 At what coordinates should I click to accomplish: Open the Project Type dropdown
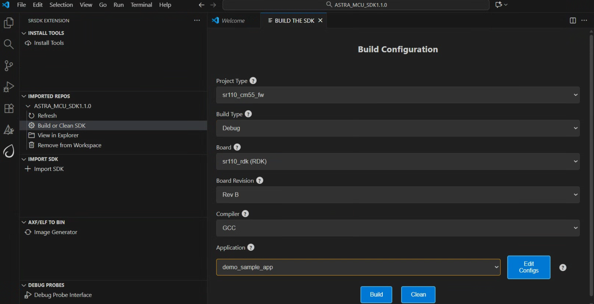397,95
